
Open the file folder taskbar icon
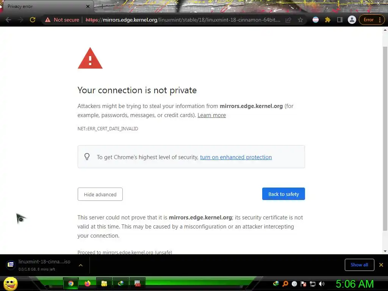point(104,283)
